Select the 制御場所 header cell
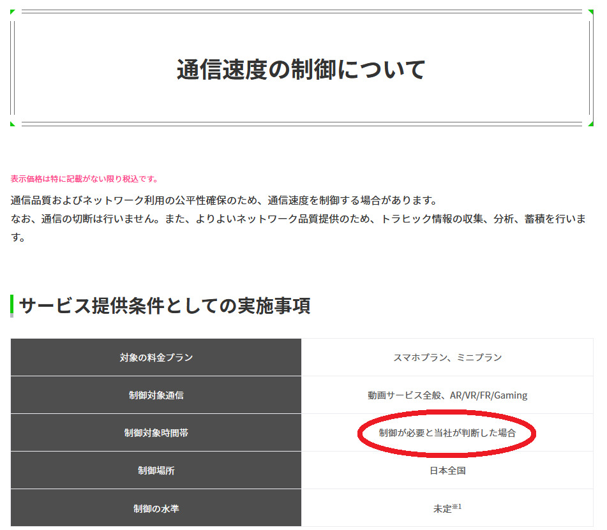 156,471
